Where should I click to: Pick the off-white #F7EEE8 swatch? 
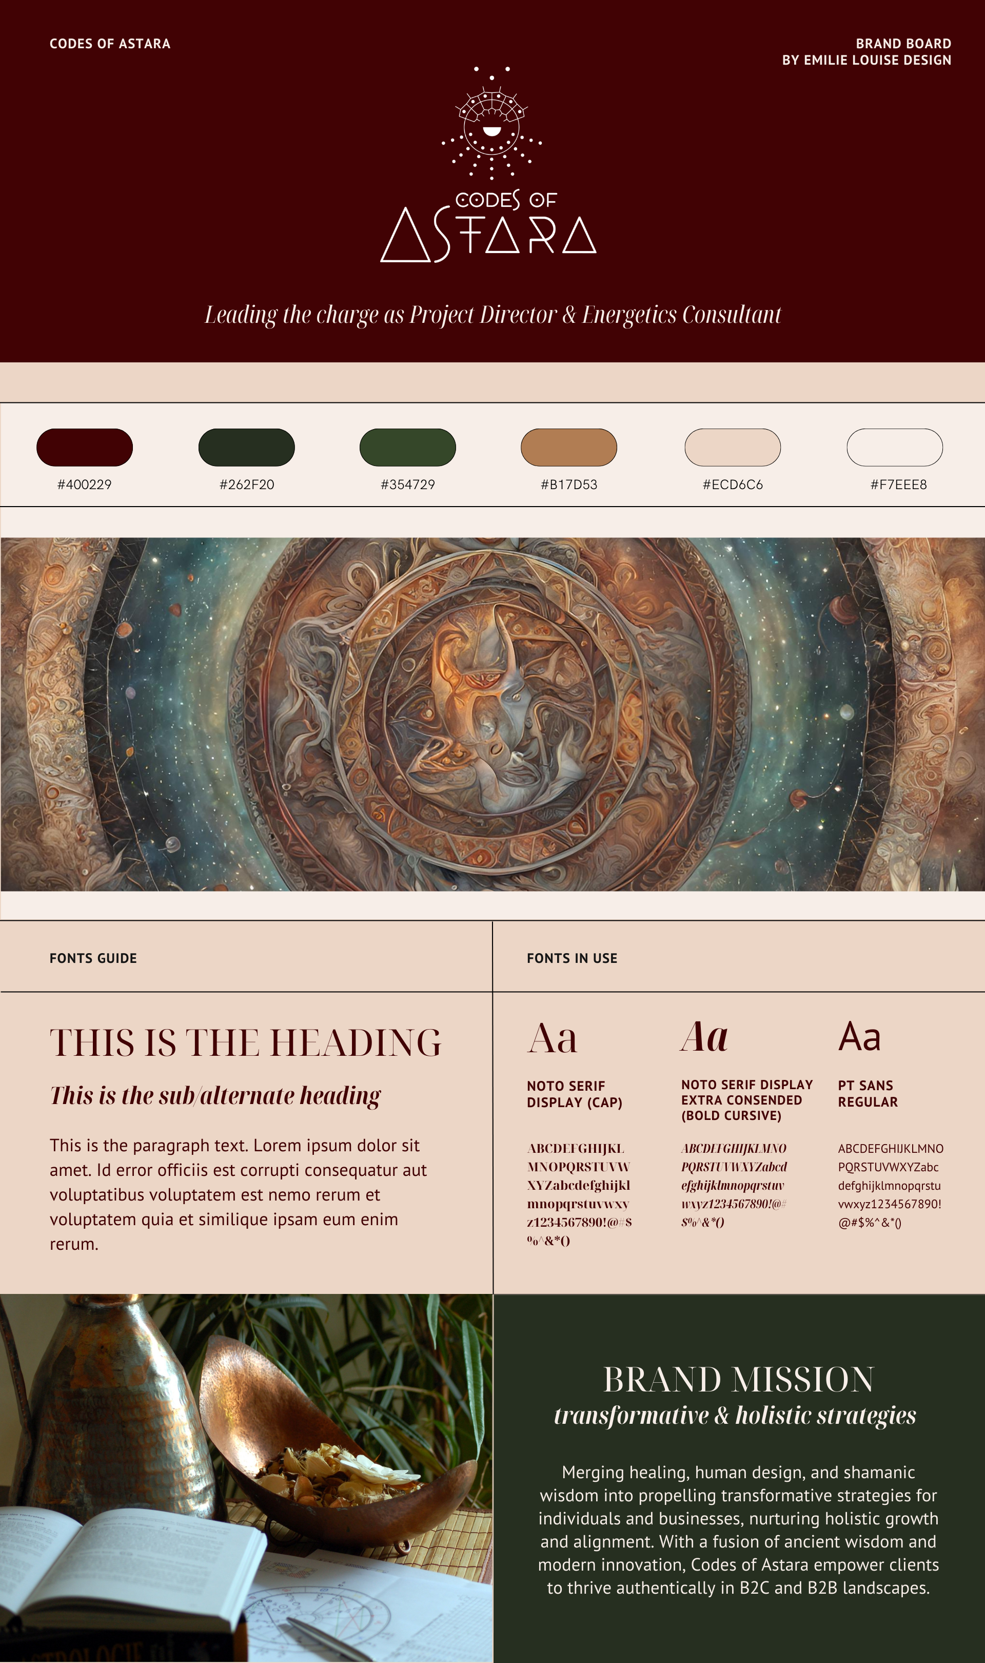click(x=894, y=448)
